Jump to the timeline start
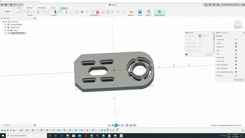This screenshot has height=138, width=245. (x=2, y=130)
